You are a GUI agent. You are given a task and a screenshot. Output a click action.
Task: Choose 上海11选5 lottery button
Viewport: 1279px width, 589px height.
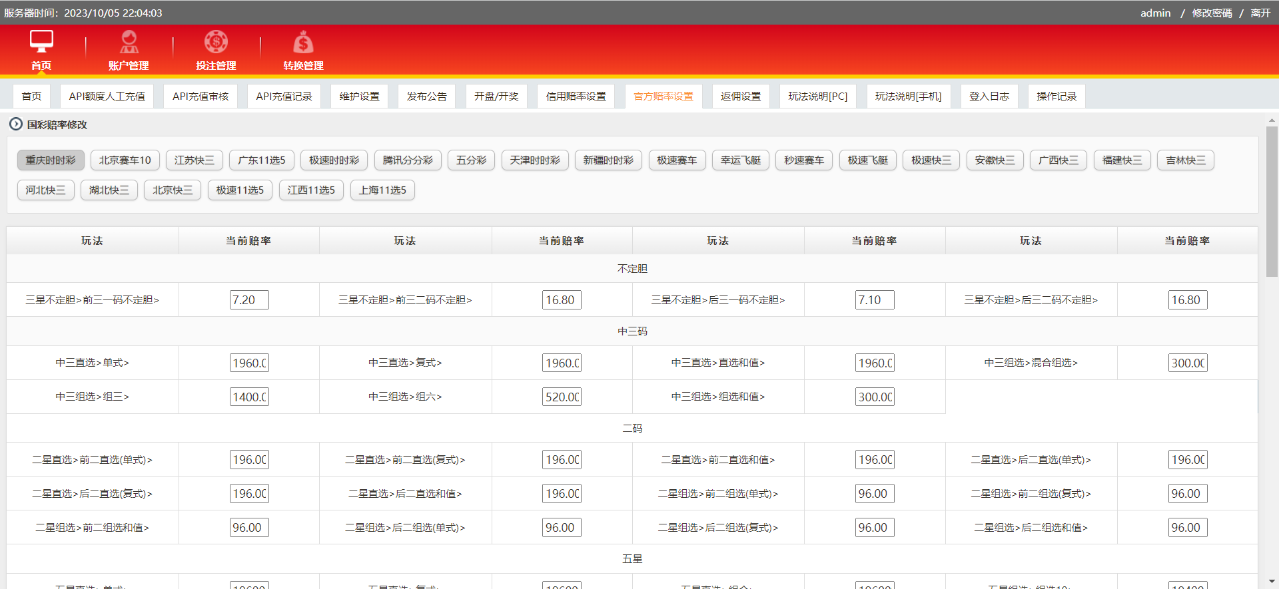(382, 190)
